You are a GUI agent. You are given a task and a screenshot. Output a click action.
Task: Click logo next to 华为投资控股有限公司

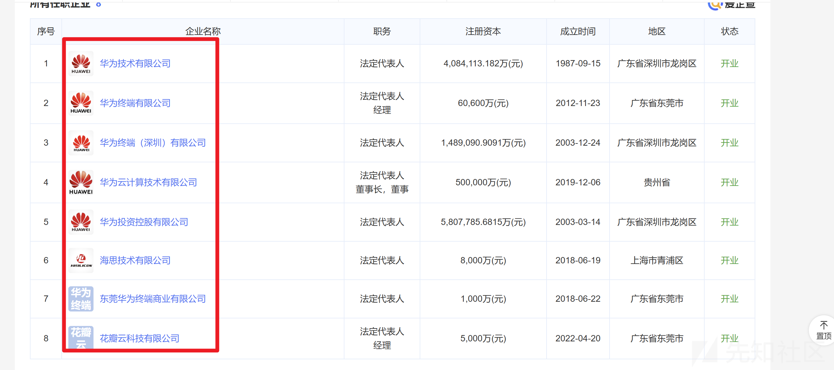click(x=81, y=222)
